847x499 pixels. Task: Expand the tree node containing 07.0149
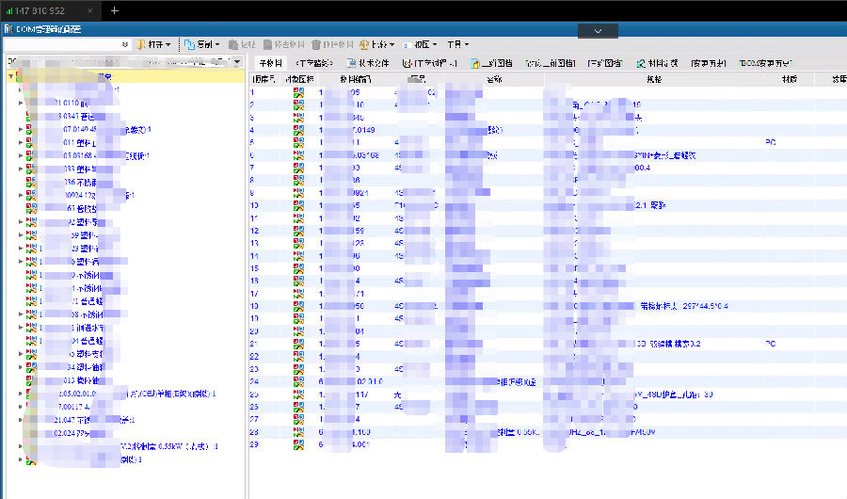(x=21, y=129)
